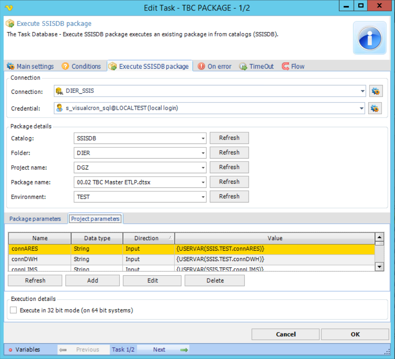Click Refresh next to Folder
Screen dimensions: 395x359
tap(229, 152)
